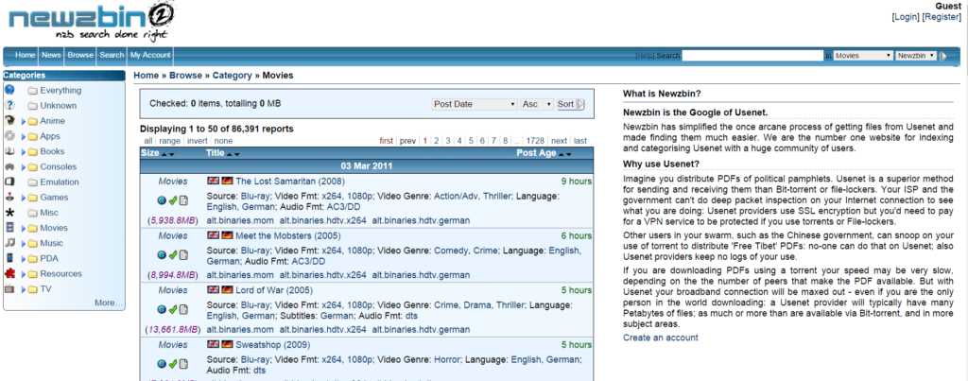Open the Search menu item
Image resolution: width=968 pixels, height=381 pixels.
(112, 55)
